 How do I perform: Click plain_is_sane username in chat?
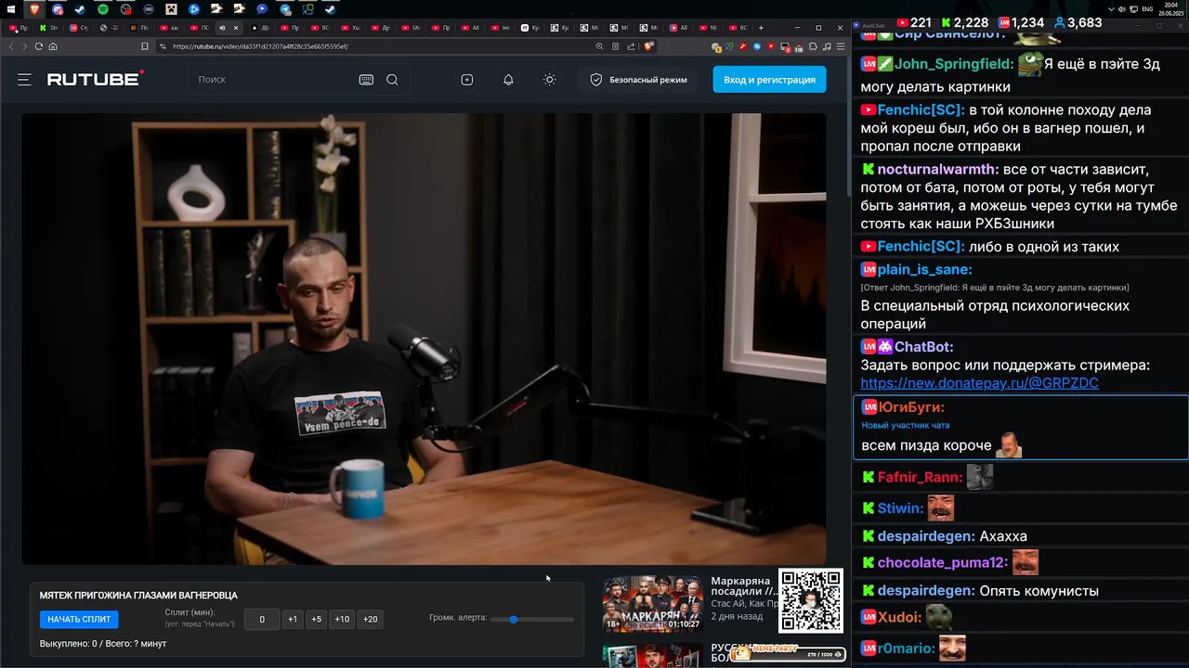click(924, 269)
